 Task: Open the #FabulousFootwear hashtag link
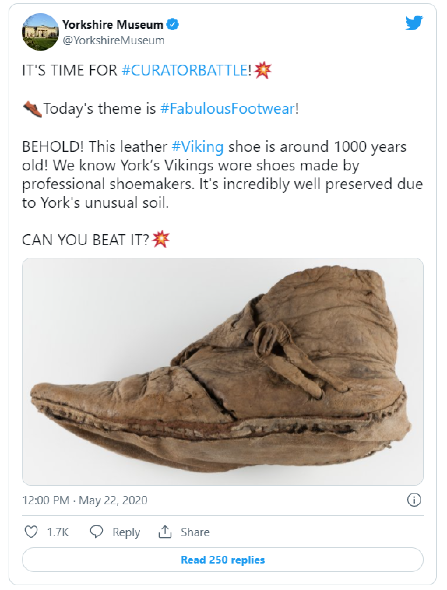[228, 108]
